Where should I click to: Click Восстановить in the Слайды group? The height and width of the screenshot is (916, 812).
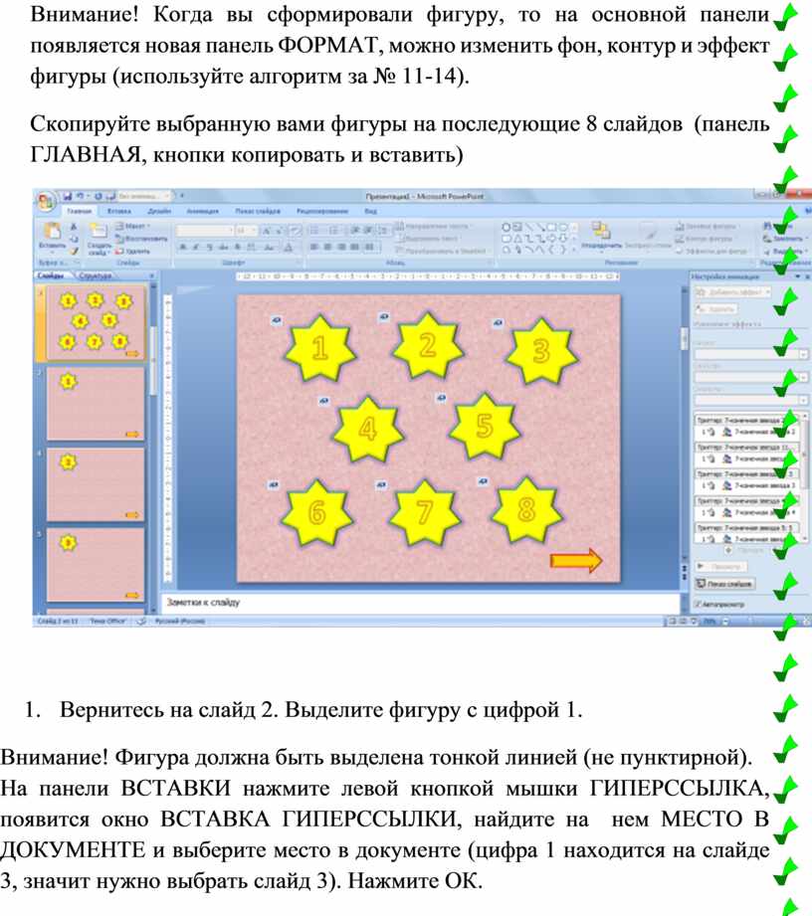[x=141, y=239]
